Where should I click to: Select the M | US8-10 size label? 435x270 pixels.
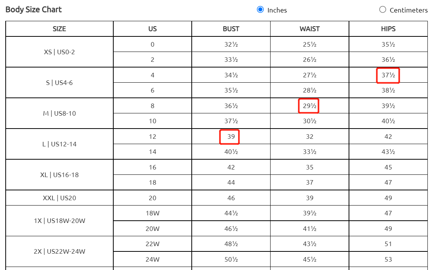point(59,113)
